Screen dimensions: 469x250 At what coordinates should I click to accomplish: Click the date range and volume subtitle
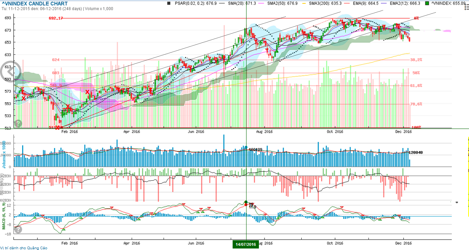[x=57, y=8]
